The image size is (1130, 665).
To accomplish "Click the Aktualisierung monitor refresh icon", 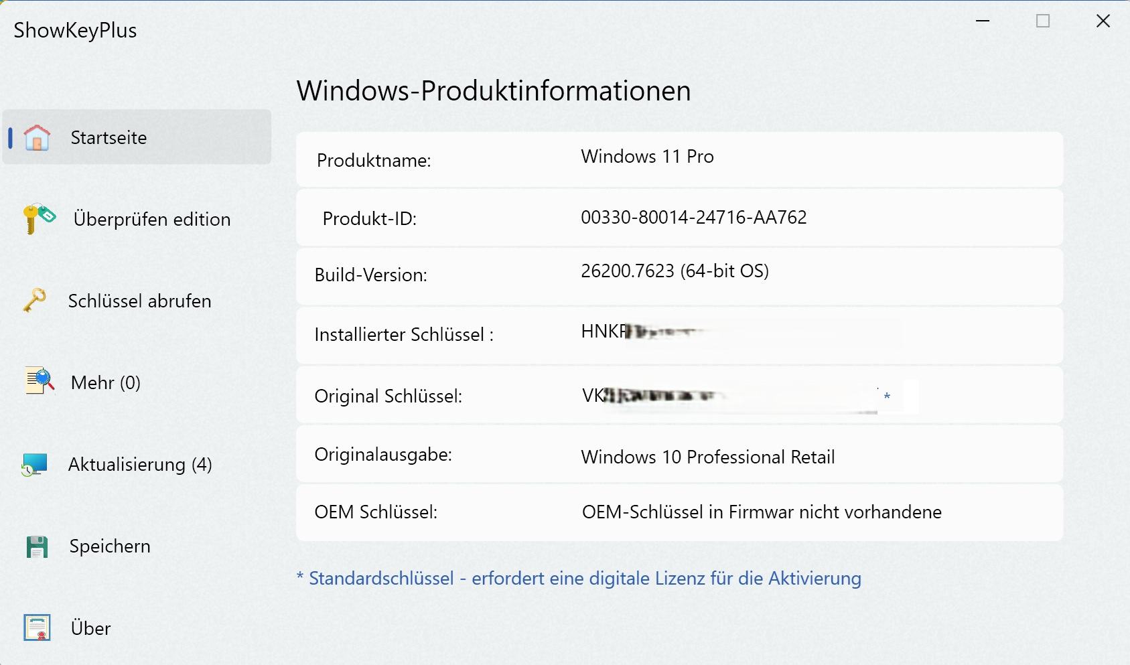I will click(x=35, y=465).
